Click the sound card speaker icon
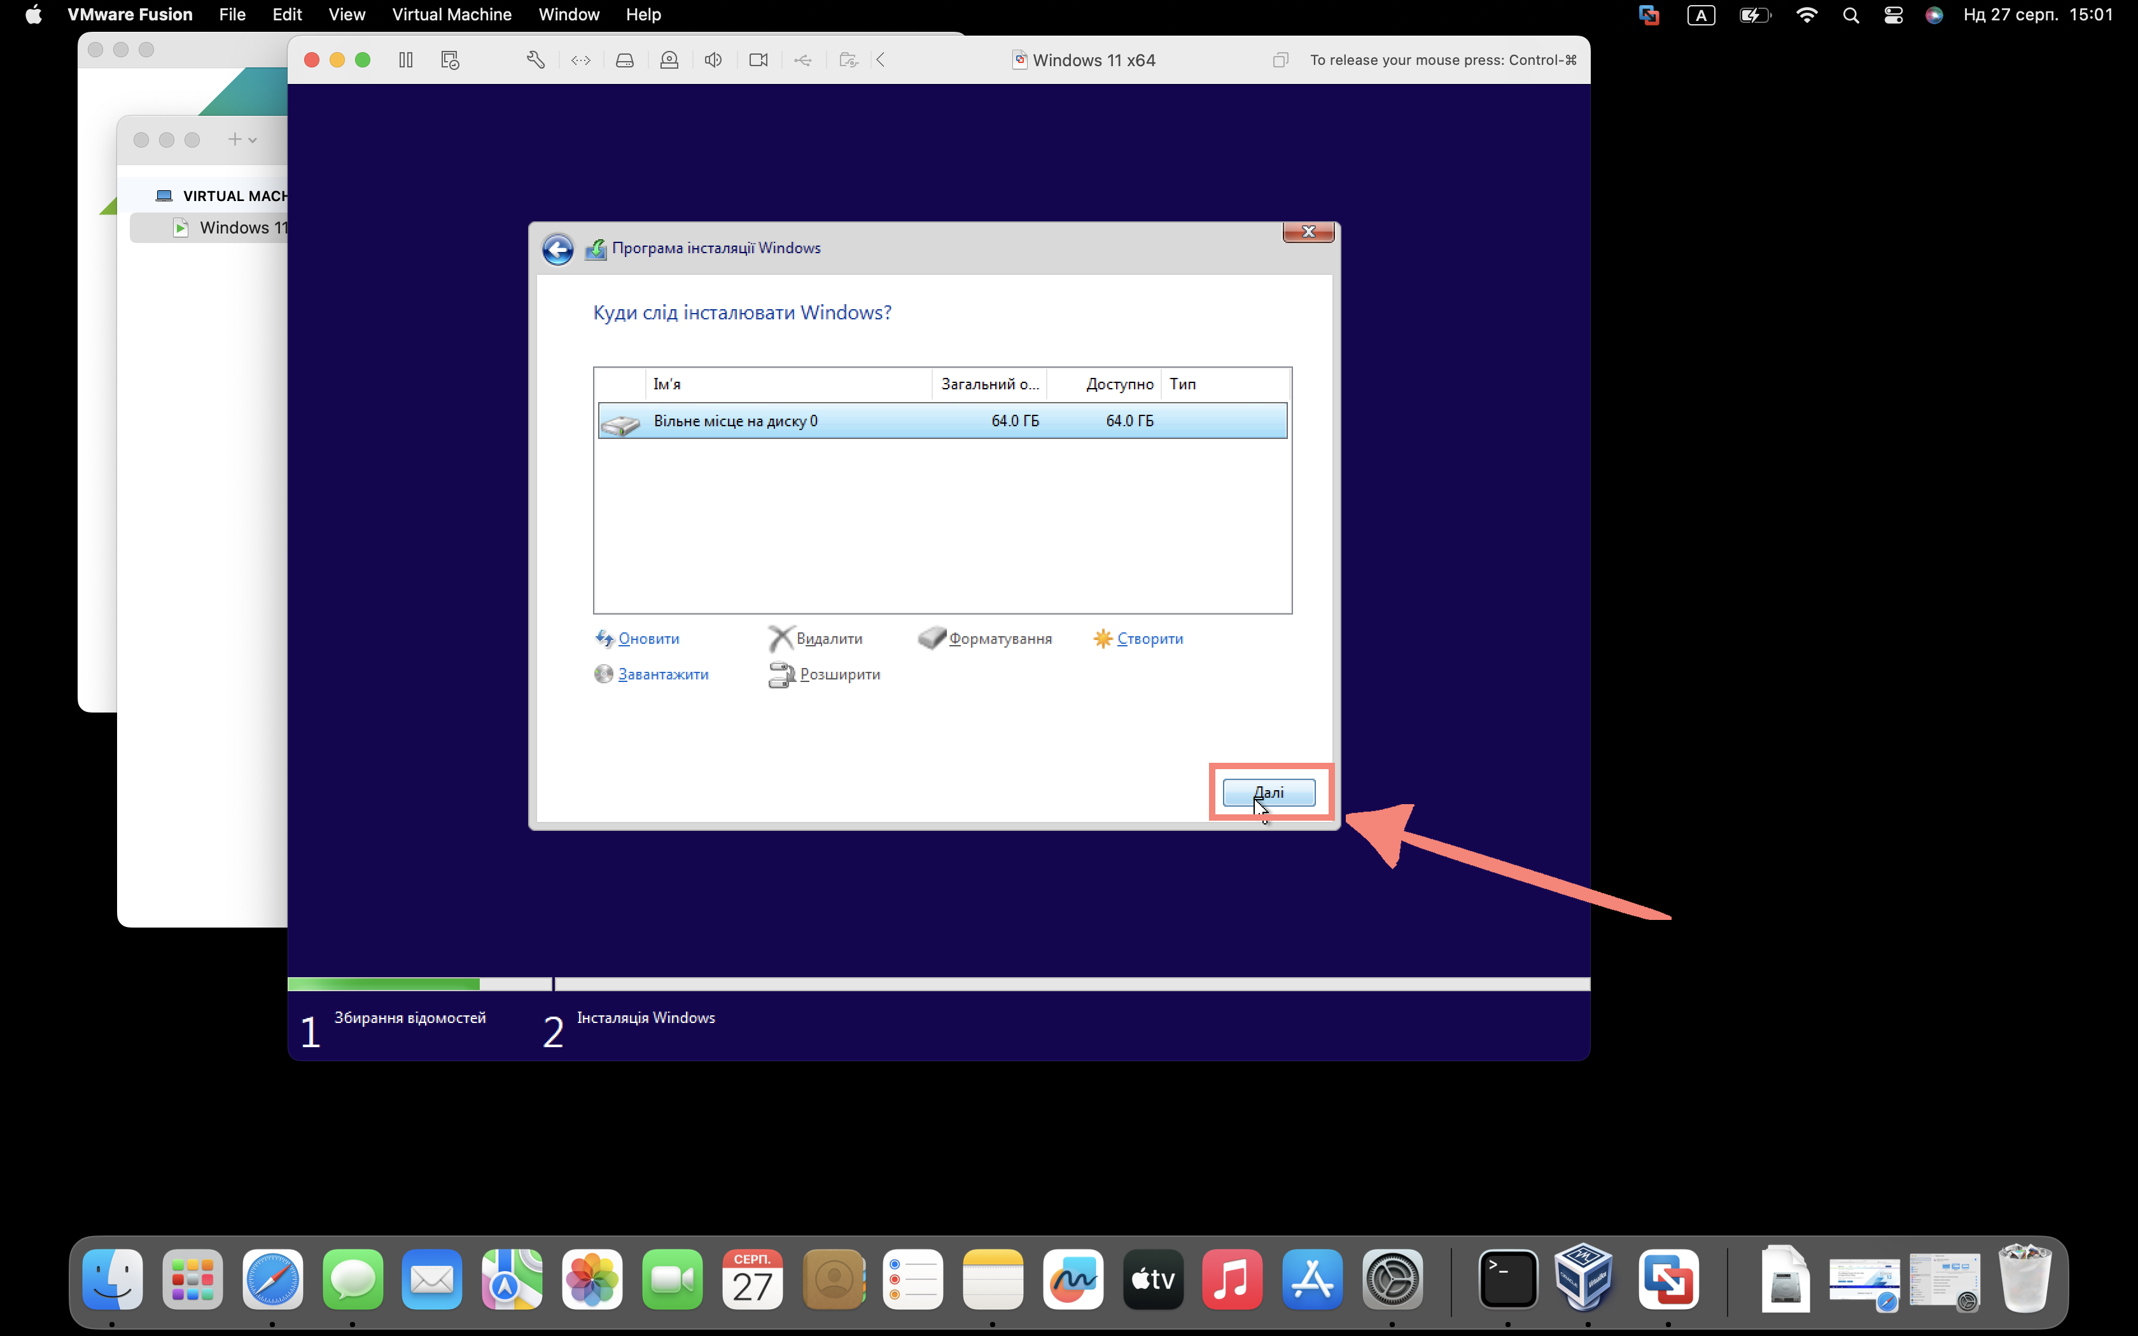2138x1336 pixels. [713, 60]
